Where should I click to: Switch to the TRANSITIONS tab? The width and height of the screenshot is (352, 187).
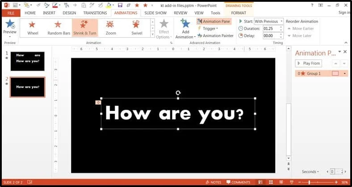95,13
